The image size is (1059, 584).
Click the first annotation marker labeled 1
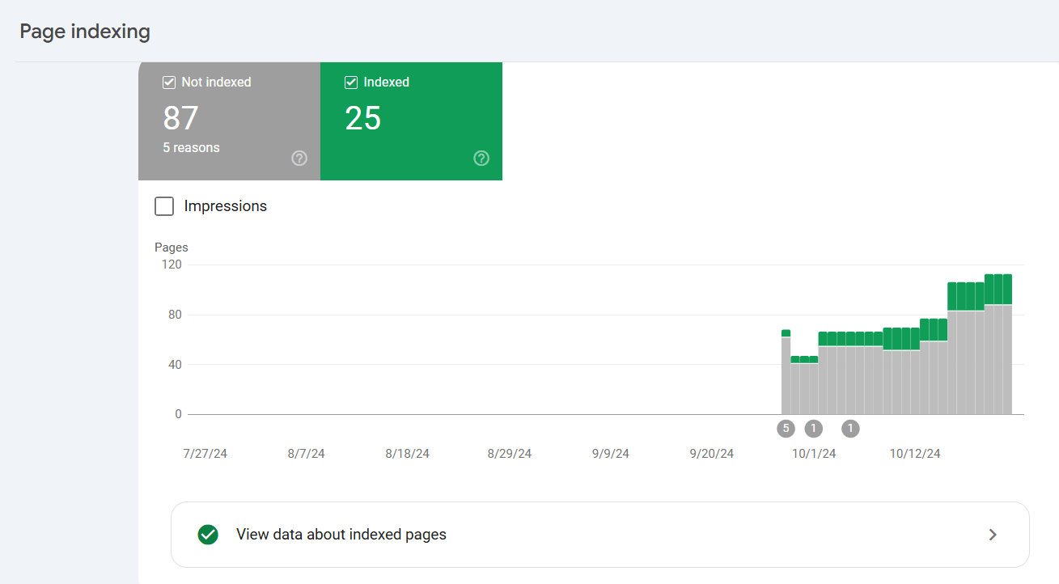click(x=813, y=429)
